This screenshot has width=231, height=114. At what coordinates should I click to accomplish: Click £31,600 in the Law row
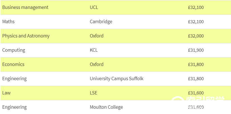pos(196,93)
